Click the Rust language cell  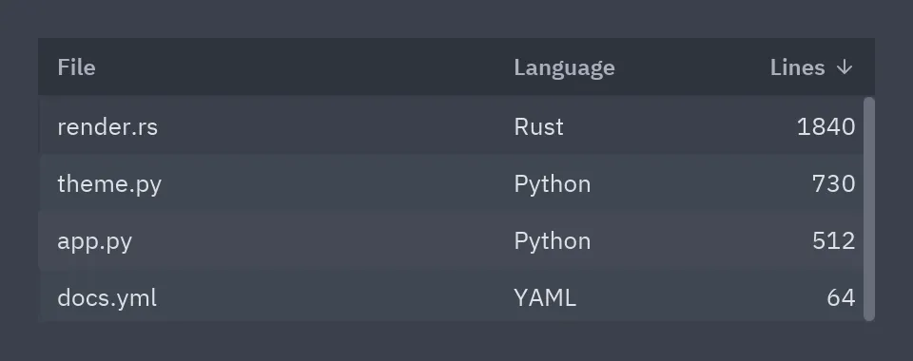pos(538,126)
